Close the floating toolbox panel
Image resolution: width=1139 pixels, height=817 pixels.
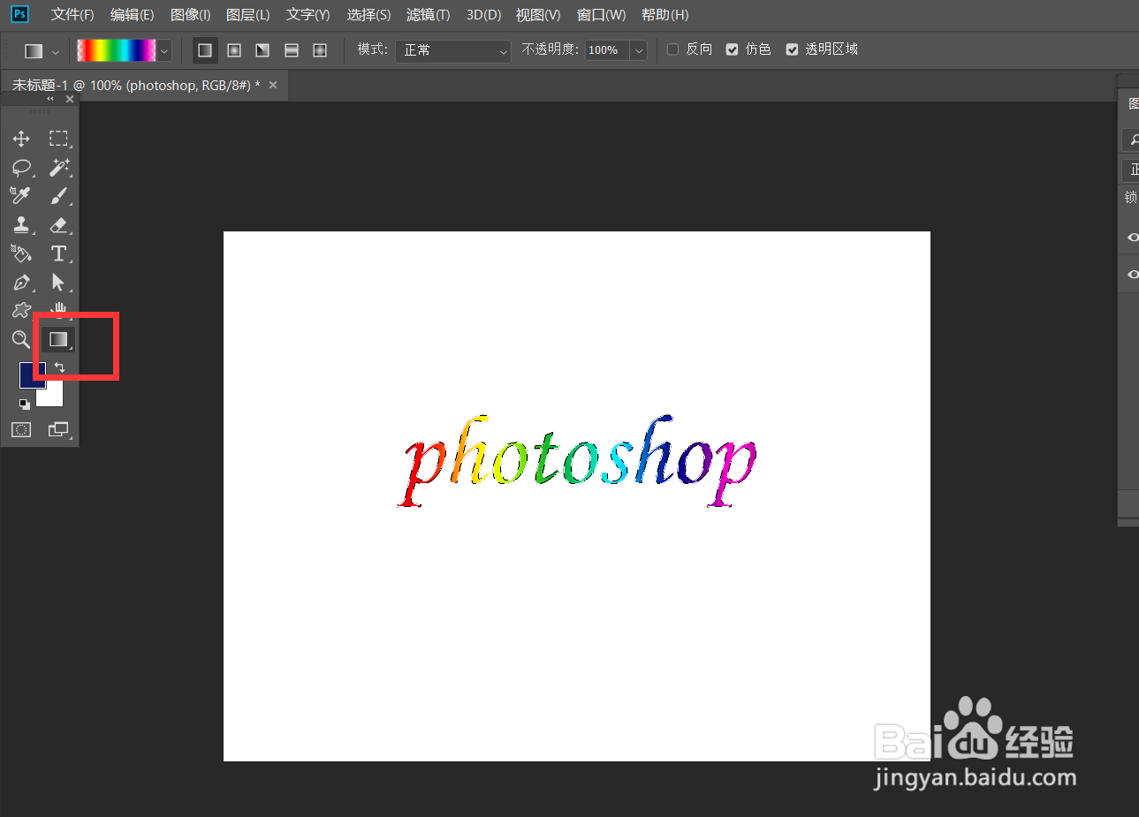[70, 99]
